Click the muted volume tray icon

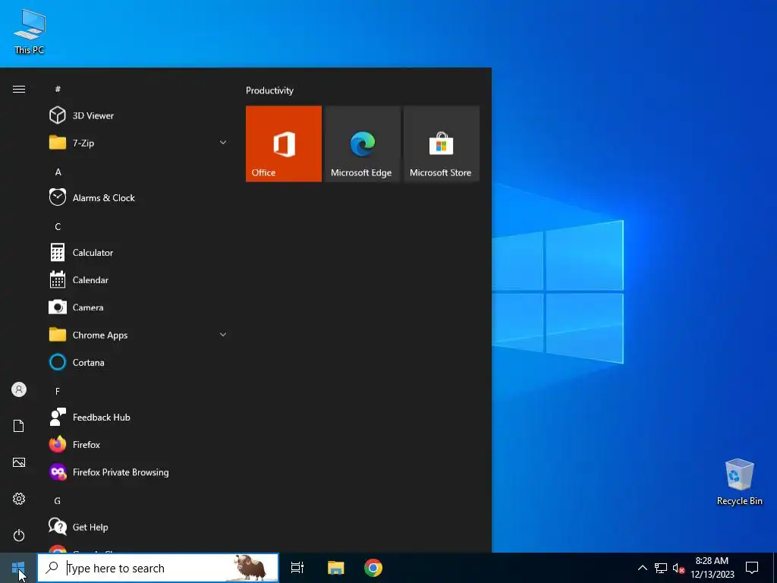(x=678, y=568)
